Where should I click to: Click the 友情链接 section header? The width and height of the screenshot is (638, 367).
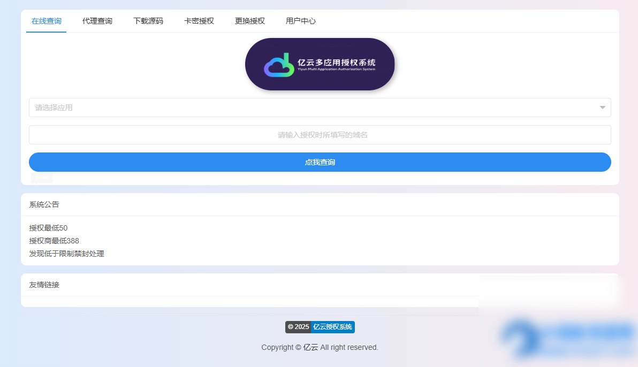coord(43,284)
